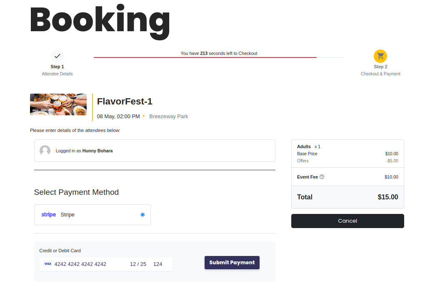Click the Breezeway Park venue text
Screen dimensions: 440x298
(169, 117)
